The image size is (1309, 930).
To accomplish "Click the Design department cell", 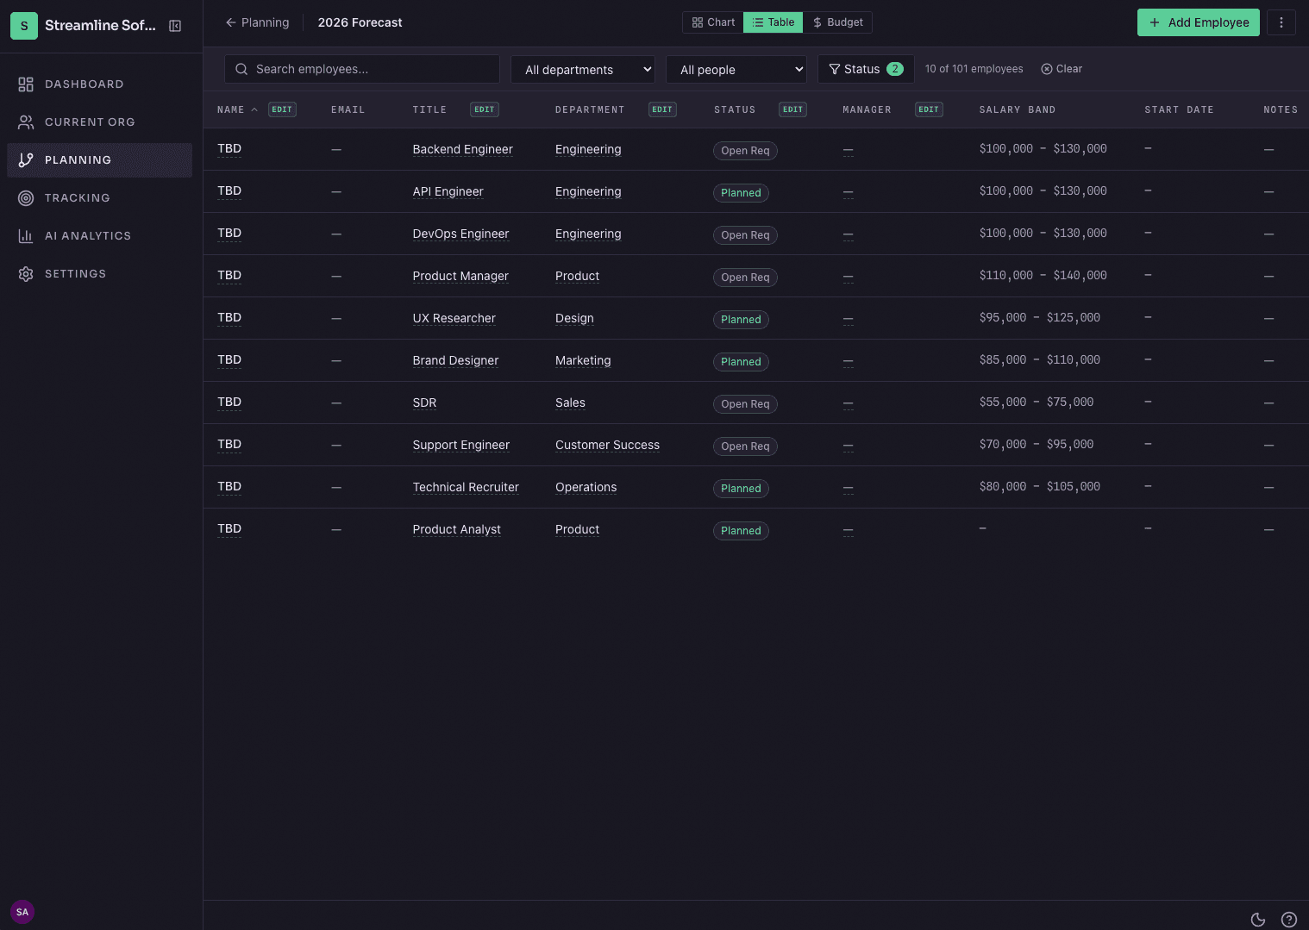I will pyautogui.click(x=574, y=318).
